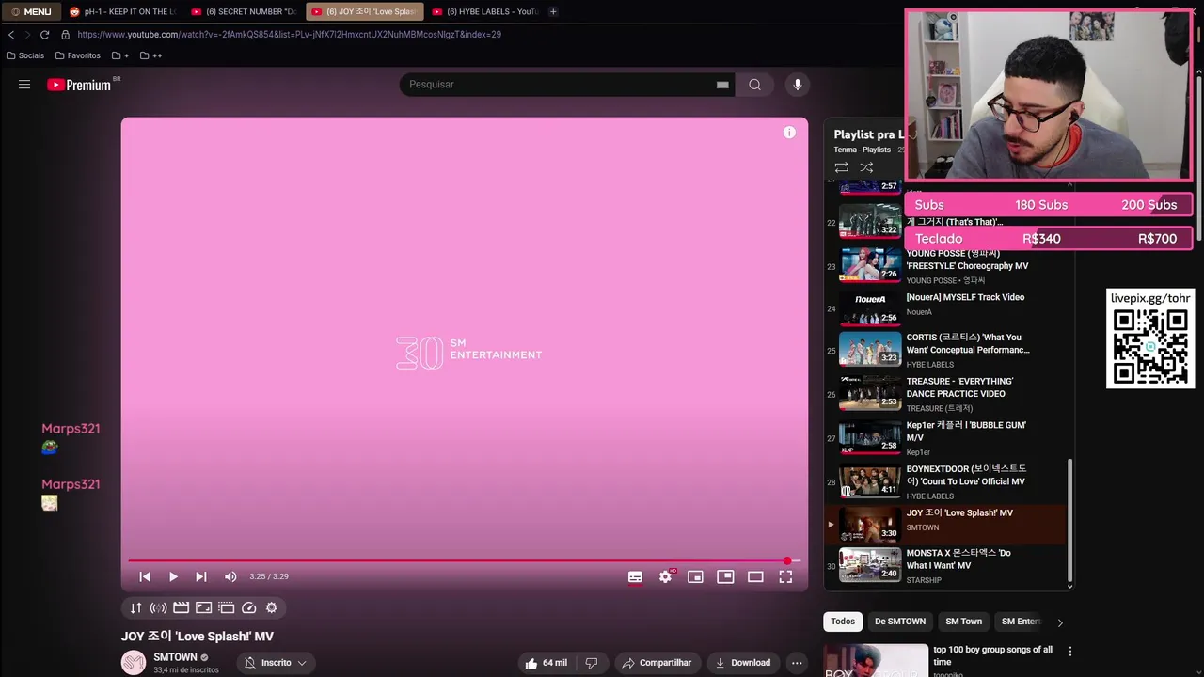Click the screenshot frame extension icon
The width and height of the screenshot is (1204, 677).
point(203,607)
